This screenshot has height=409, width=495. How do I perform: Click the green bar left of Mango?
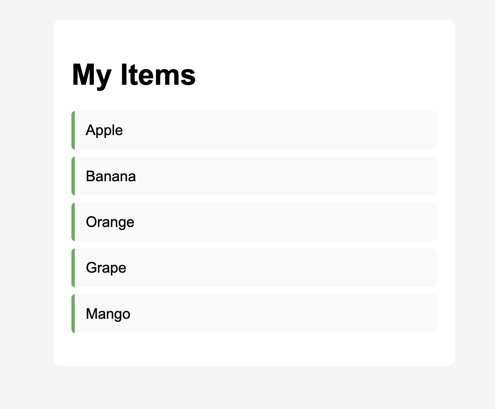[x=73, y=314]
